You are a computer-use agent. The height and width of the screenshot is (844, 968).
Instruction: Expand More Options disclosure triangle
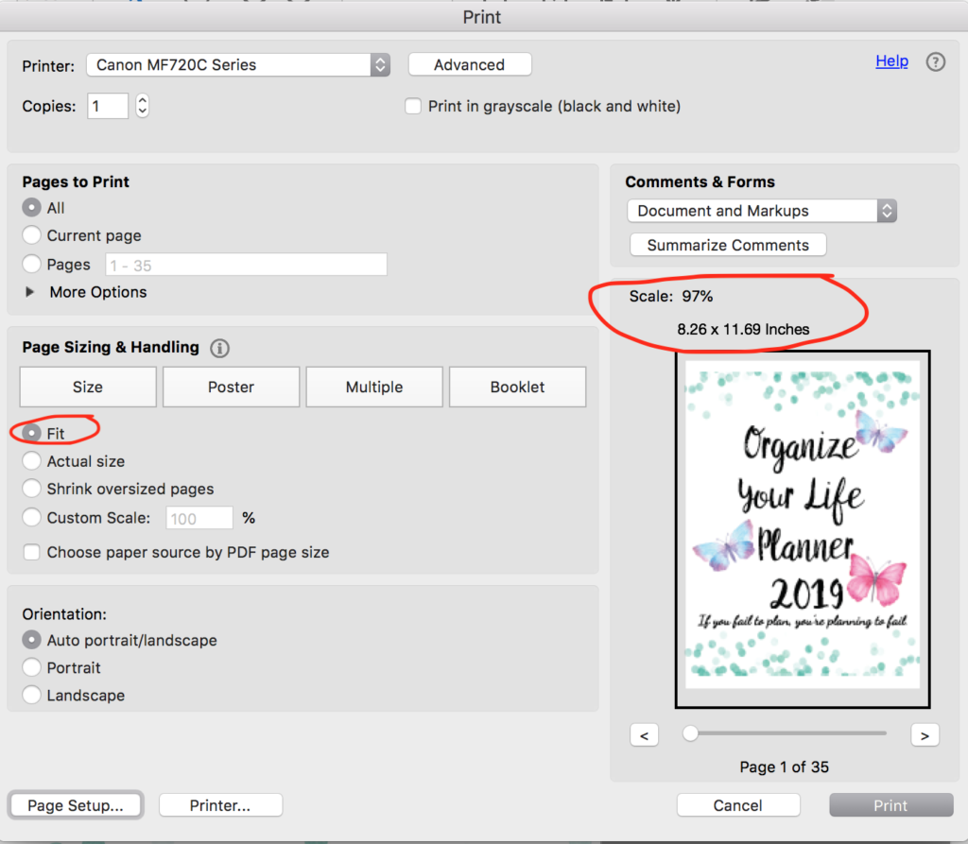tap(28, 292)
